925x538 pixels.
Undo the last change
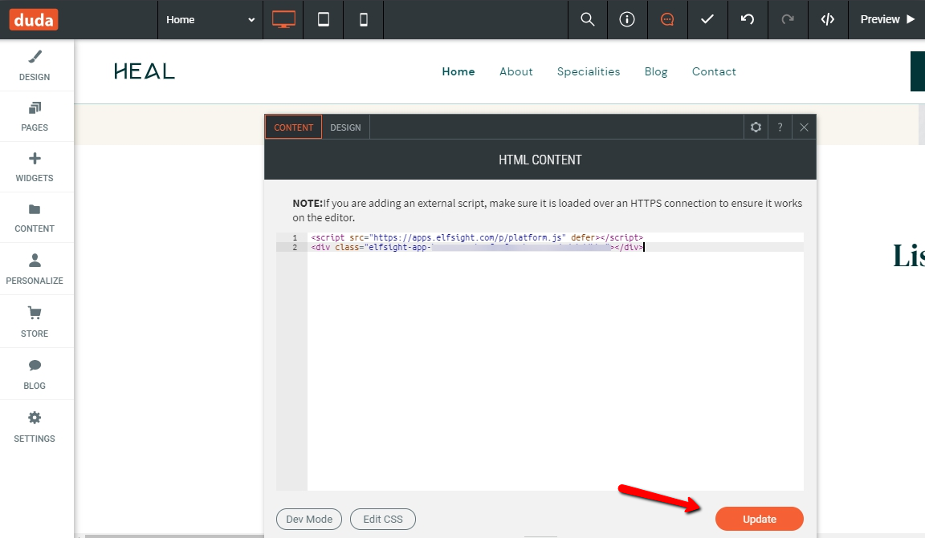[748, 19]
